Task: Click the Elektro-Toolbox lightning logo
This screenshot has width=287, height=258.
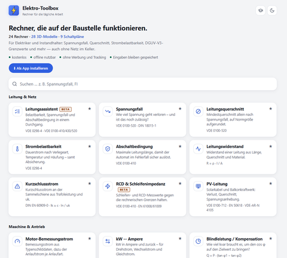Action: (14, 10)
